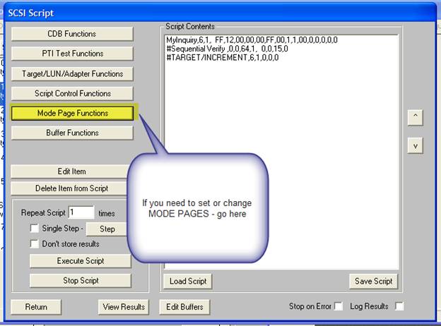Viewport: 441px width, 326px height.
Task: Open Script Control Functions
Action: click(x=72, y=93)
